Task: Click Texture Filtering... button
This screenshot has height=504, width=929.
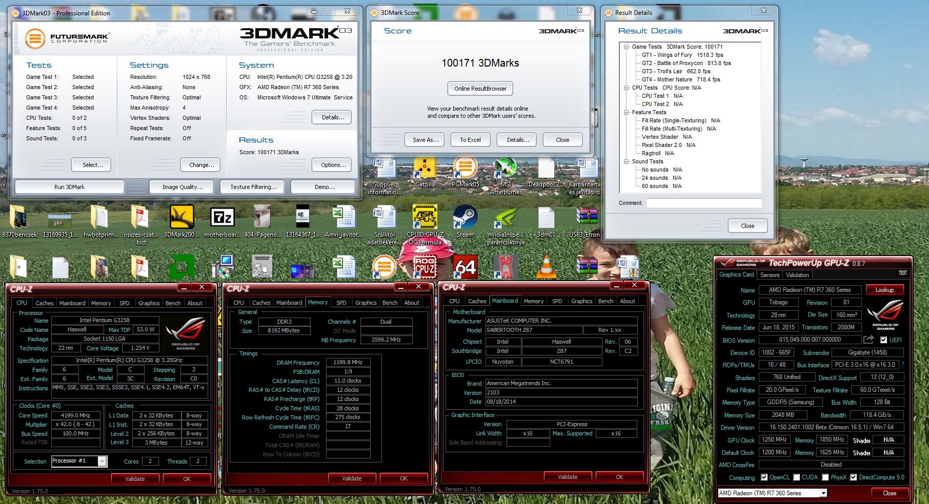Action: pos(253,187)
